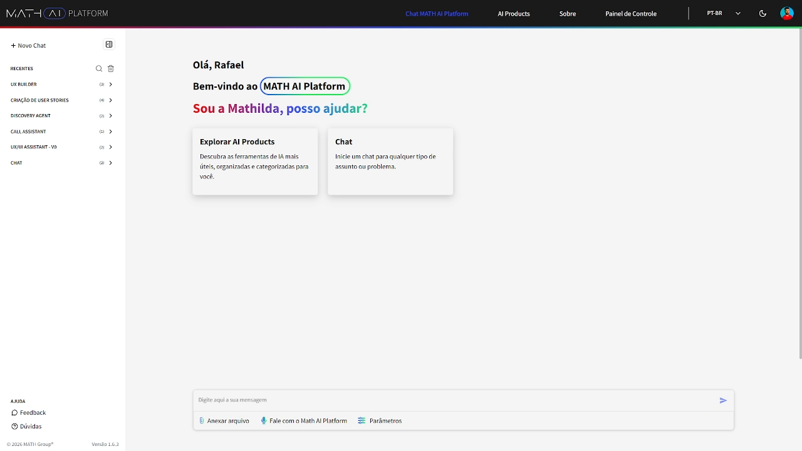Toggle dark mode moon icon
802x451 pixels.
point(763,13)
